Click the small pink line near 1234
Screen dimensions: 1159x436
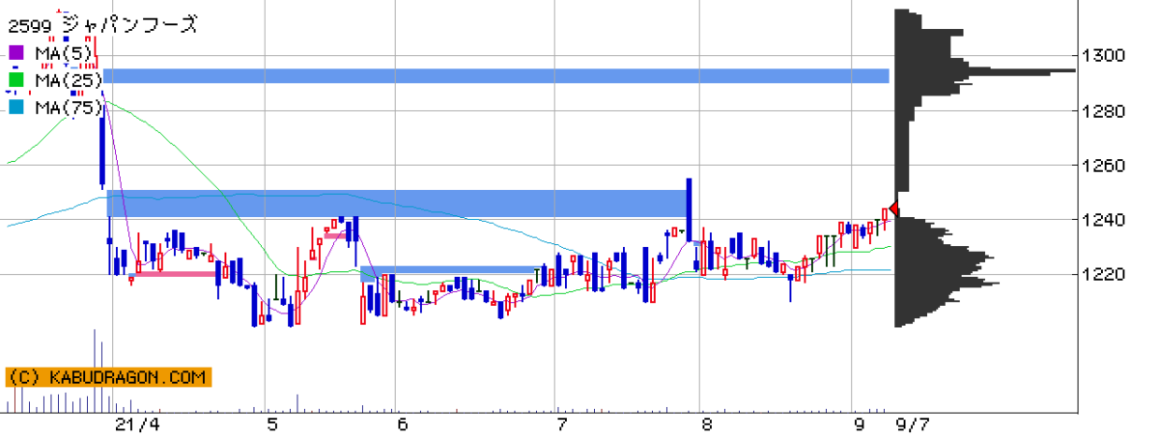[337, 234]
